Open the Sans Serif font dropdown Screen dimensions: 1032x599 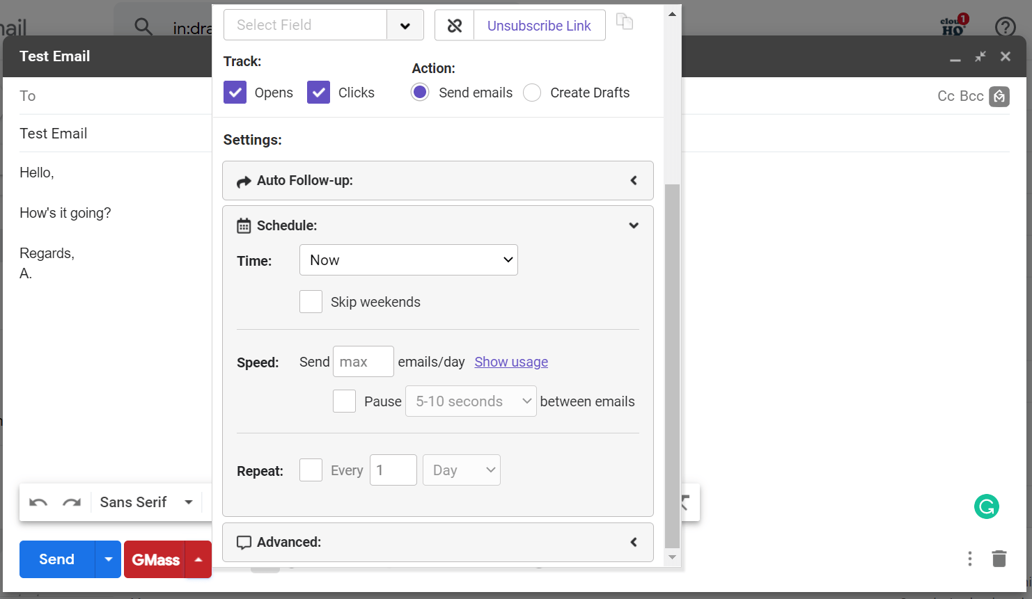tap(146, 502)
